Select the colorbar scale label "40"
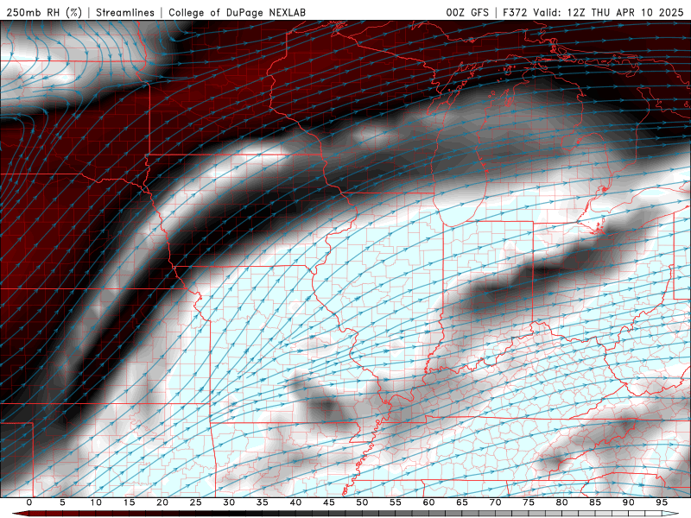The image size is (691, 518). point(295,502)
